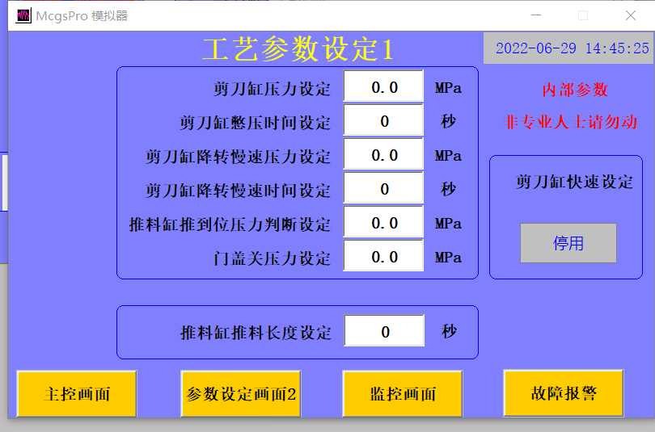Go to the 主控画面 screen

click(x=77, y=393)
